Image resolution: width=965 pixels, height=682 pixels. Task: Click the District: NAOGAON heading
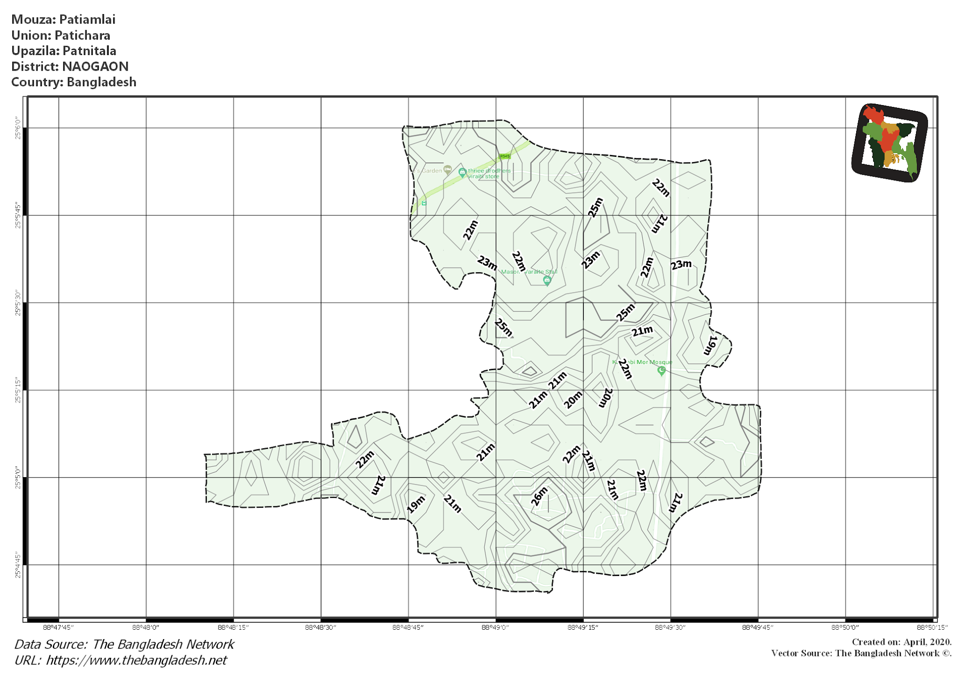click(71, 66)
